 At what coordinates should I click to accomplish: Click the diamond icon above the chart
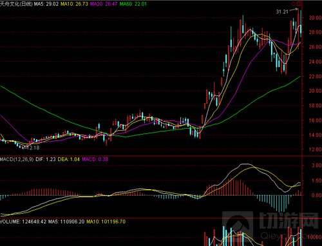(x=293, y=4)
